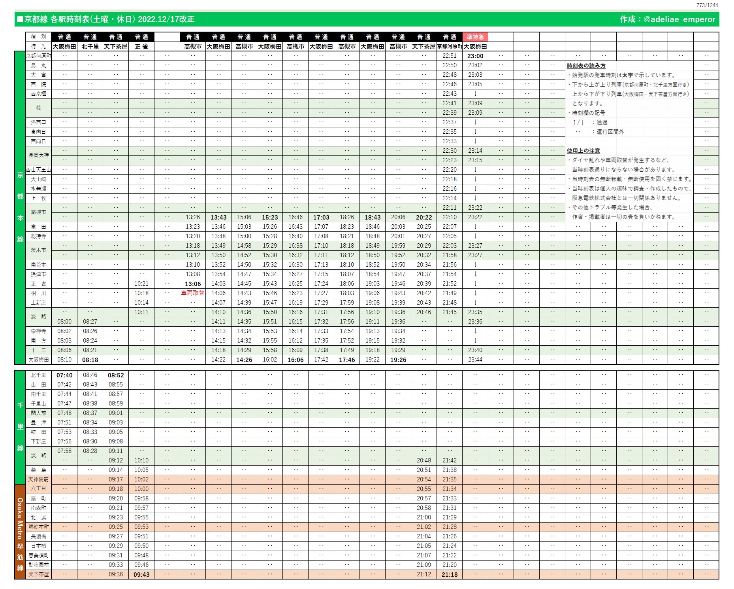This screenshot has height=589, width=734.
Task: Click the 恵美須町 station label
Action: [38, 555]
